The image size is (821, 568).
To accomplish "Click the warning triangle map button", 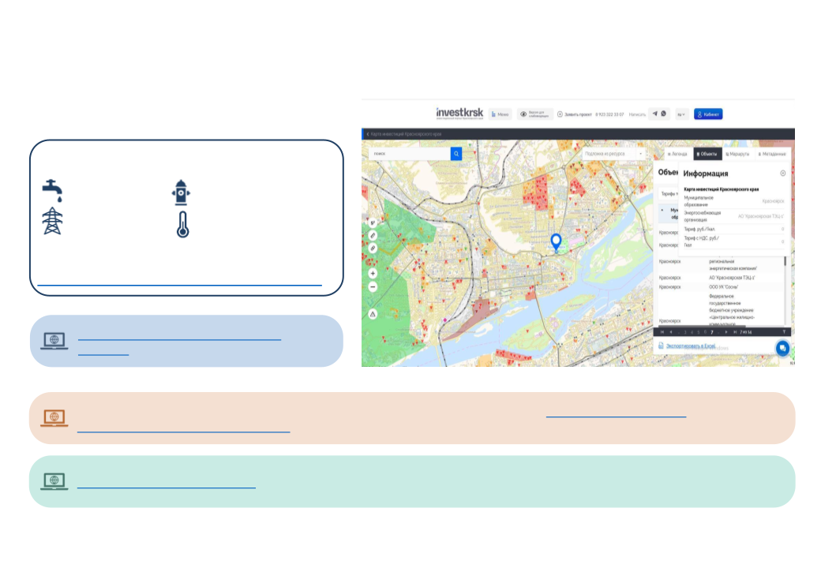I will (373, 314).
